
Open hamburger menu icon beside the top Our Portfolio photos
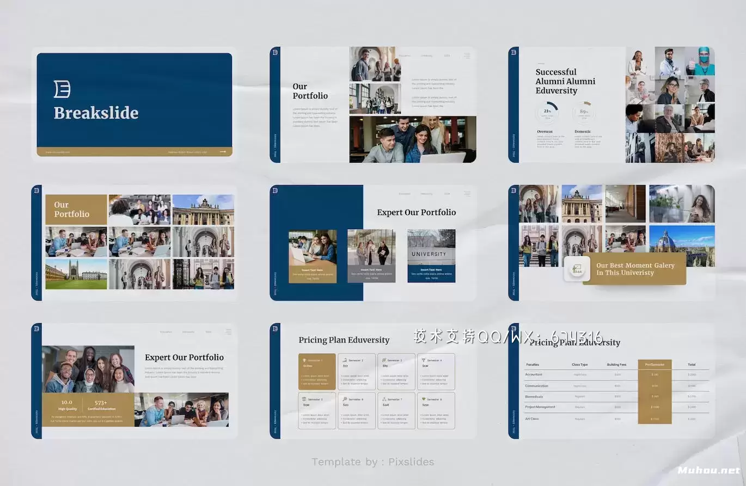pyautogui.click(x=467, y=56)
